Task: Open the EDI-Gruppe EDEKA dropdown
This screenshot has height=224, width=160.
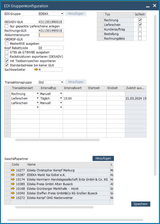Action: pyautogui.click(x=62, y=14)
